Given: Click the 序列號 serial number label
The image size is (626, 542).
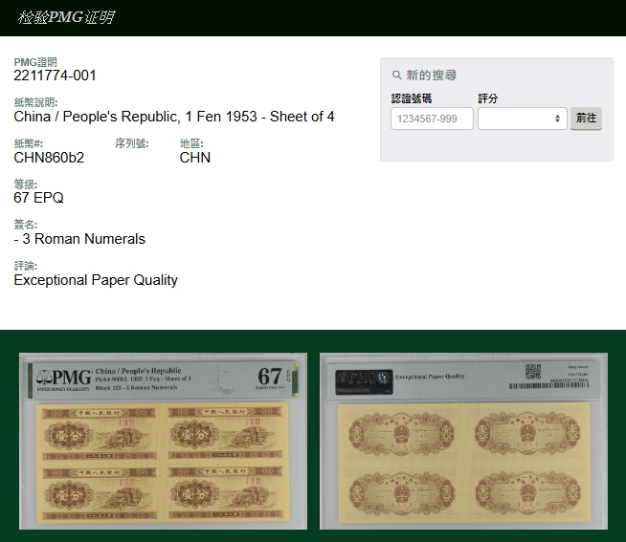Looking at the screenshot, I should pos(132,143).
